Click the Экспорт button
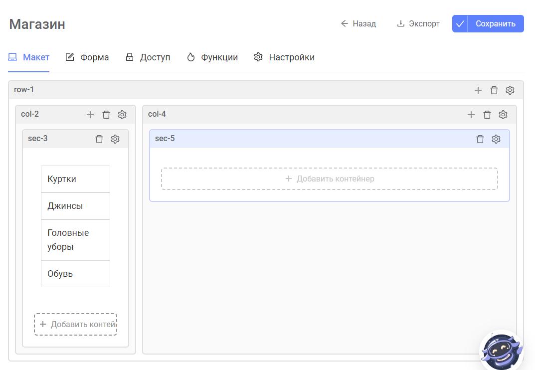Screen dimensions: 535x370 coord(418,23)
